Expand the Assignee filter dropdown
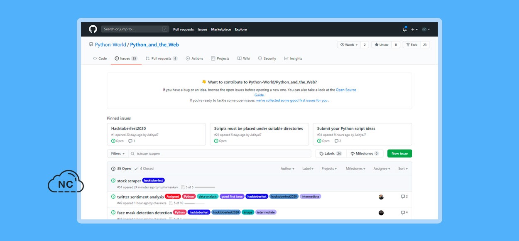The width and height of the screenshot is (519, 241). coord(382,169)
